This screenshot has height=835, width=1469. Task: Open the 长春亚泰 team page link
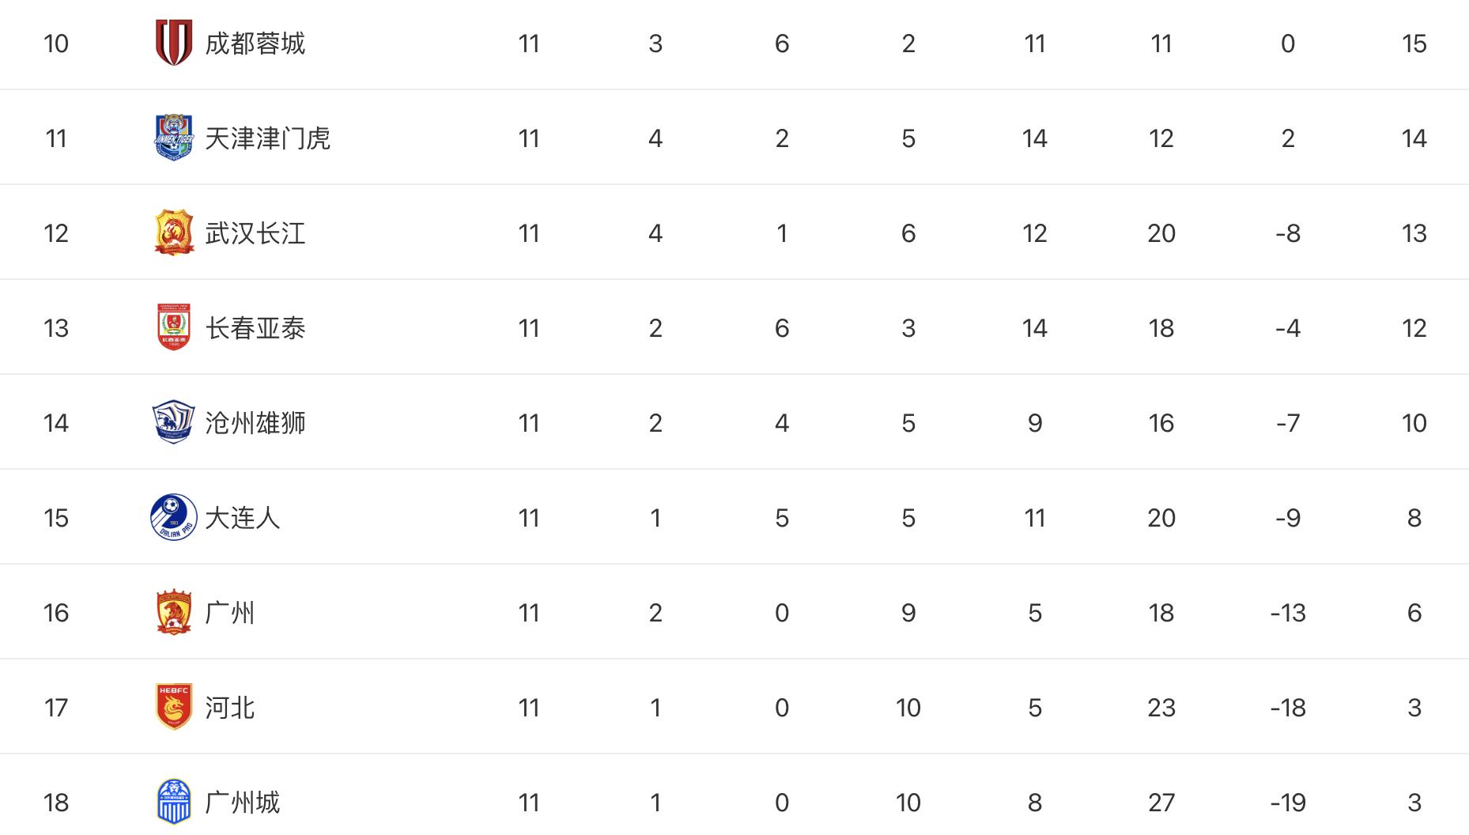[255, 328]
